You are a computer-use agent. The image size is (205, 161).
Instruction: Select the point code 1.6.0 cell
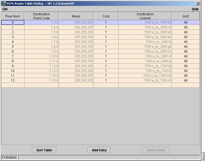[41, 37]
